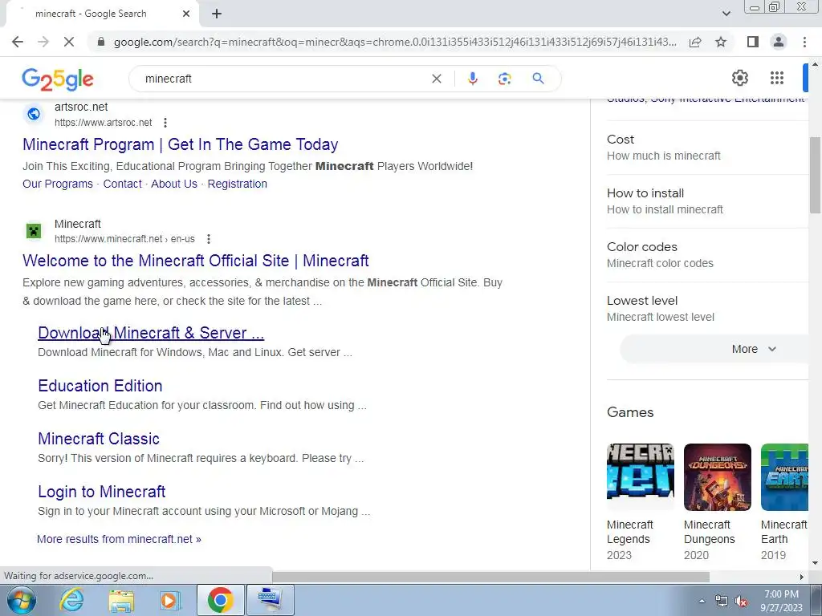Click the share page icon in the address bar
Image resolution: width=822 pixels, height=616 pixels.
pos(695,42)
